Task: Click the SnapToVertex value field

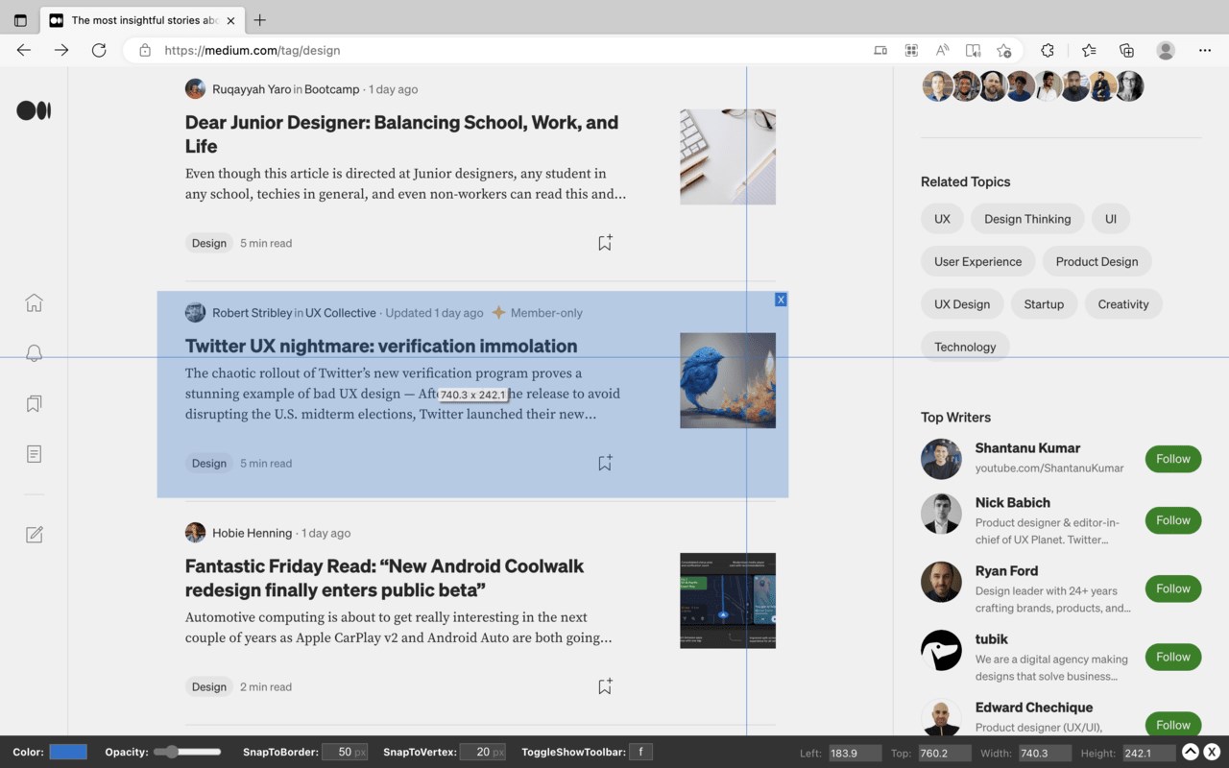Action: tap(483, 752)
